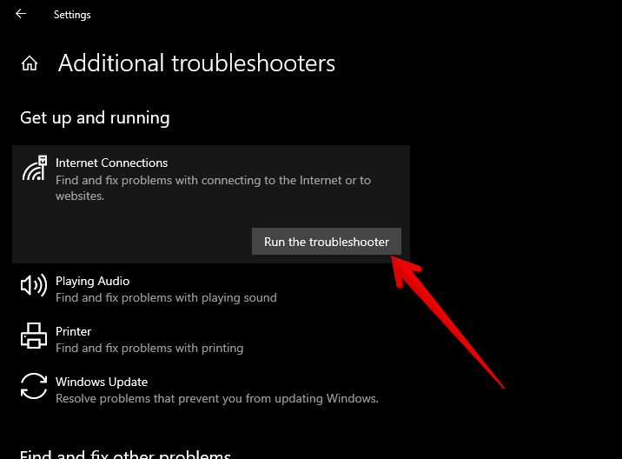
Task: Open Settings home via house icon
Action: point(30,63)
